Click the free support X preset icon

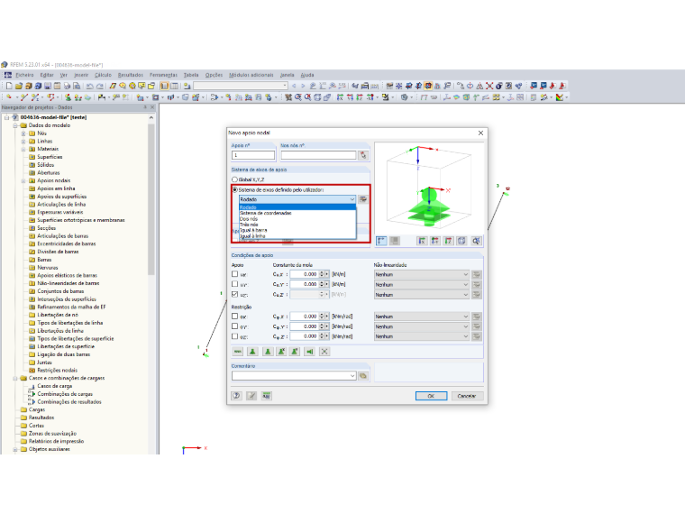[324, 352]
